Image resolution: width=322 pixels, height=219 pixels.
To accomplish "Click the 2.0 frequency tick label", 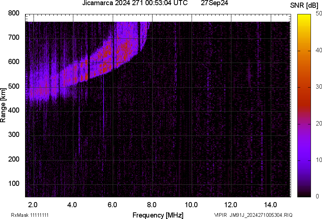I will pyautogui.click(x=33, y=204).
